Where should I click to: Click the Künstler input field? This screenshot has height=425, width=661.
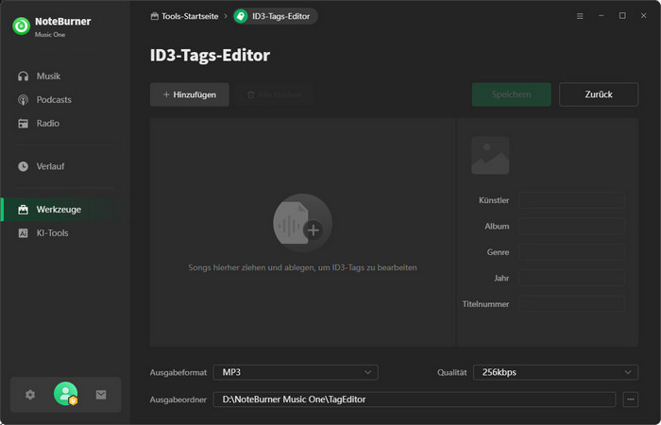click(570, 200)
